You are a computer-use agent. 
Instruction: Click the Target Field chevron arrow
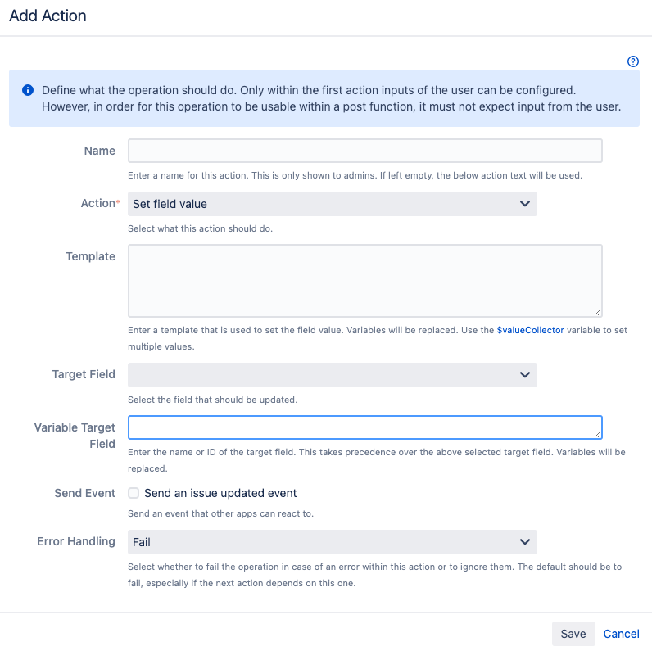tap(525, 375)
